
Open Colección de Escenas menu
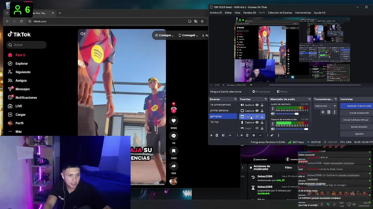(x=280, y=13)
